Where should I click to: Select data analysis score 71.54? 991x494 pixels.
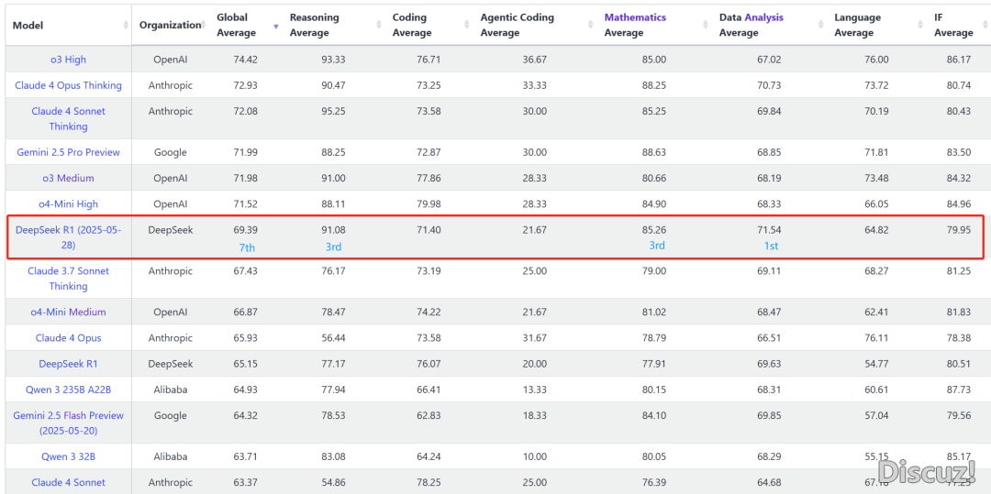point(771,230)
